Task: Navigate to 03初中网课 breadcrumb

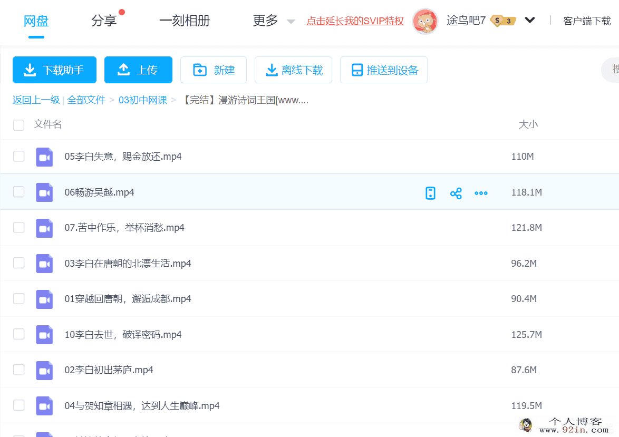Action: 143,100
